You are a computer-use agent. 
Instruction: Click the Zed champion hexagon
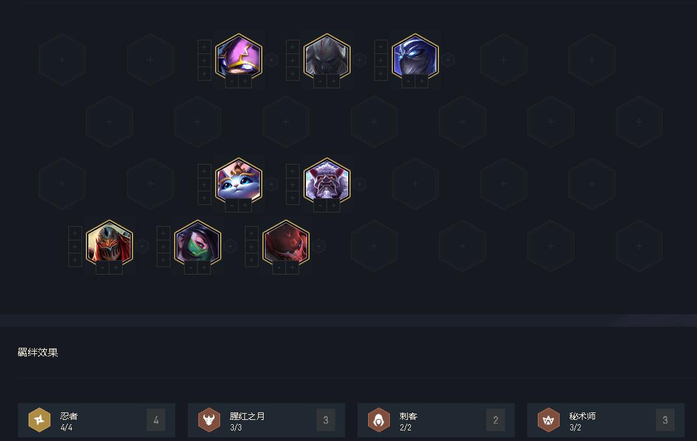pyautogui.click(x=109, y=244)
